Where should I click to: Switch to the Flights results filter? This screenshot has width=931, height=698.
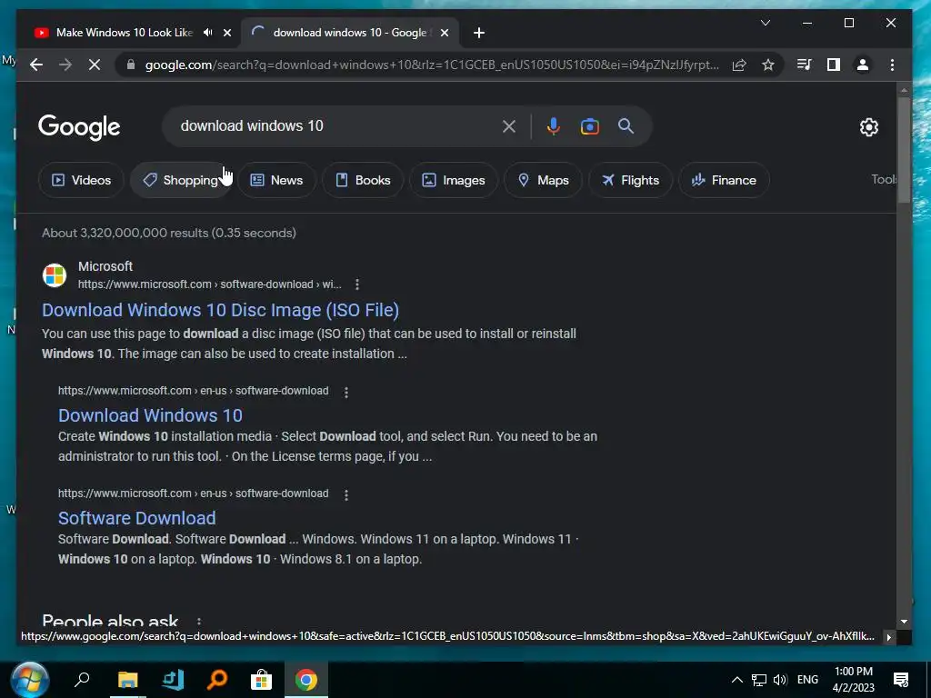point(631,180)
